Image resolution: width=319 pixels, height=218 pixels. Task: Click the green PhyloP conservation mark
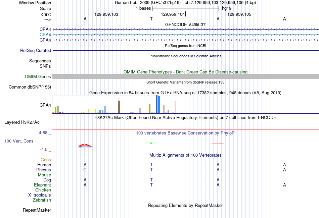(151, 143)
